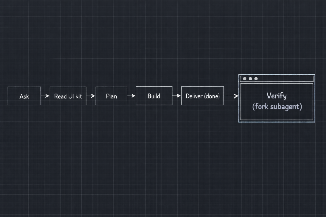This screenshot has width=326, height=217.
Task: Select the arrow from Read UI kit to Plan
Action: click(91, 96)
